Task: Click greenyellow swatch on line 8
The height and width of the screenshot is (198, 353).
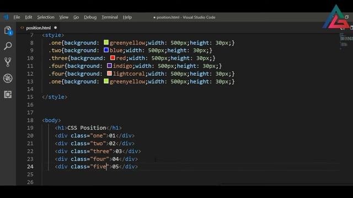Action: (x=106, y=42)
